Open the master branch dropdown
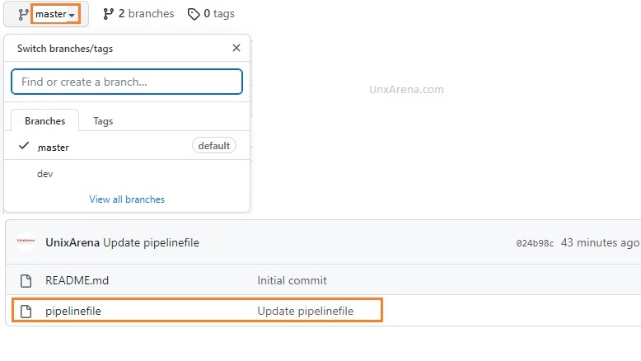The height and width of the screenshot is (361, 641). point(46,14)
